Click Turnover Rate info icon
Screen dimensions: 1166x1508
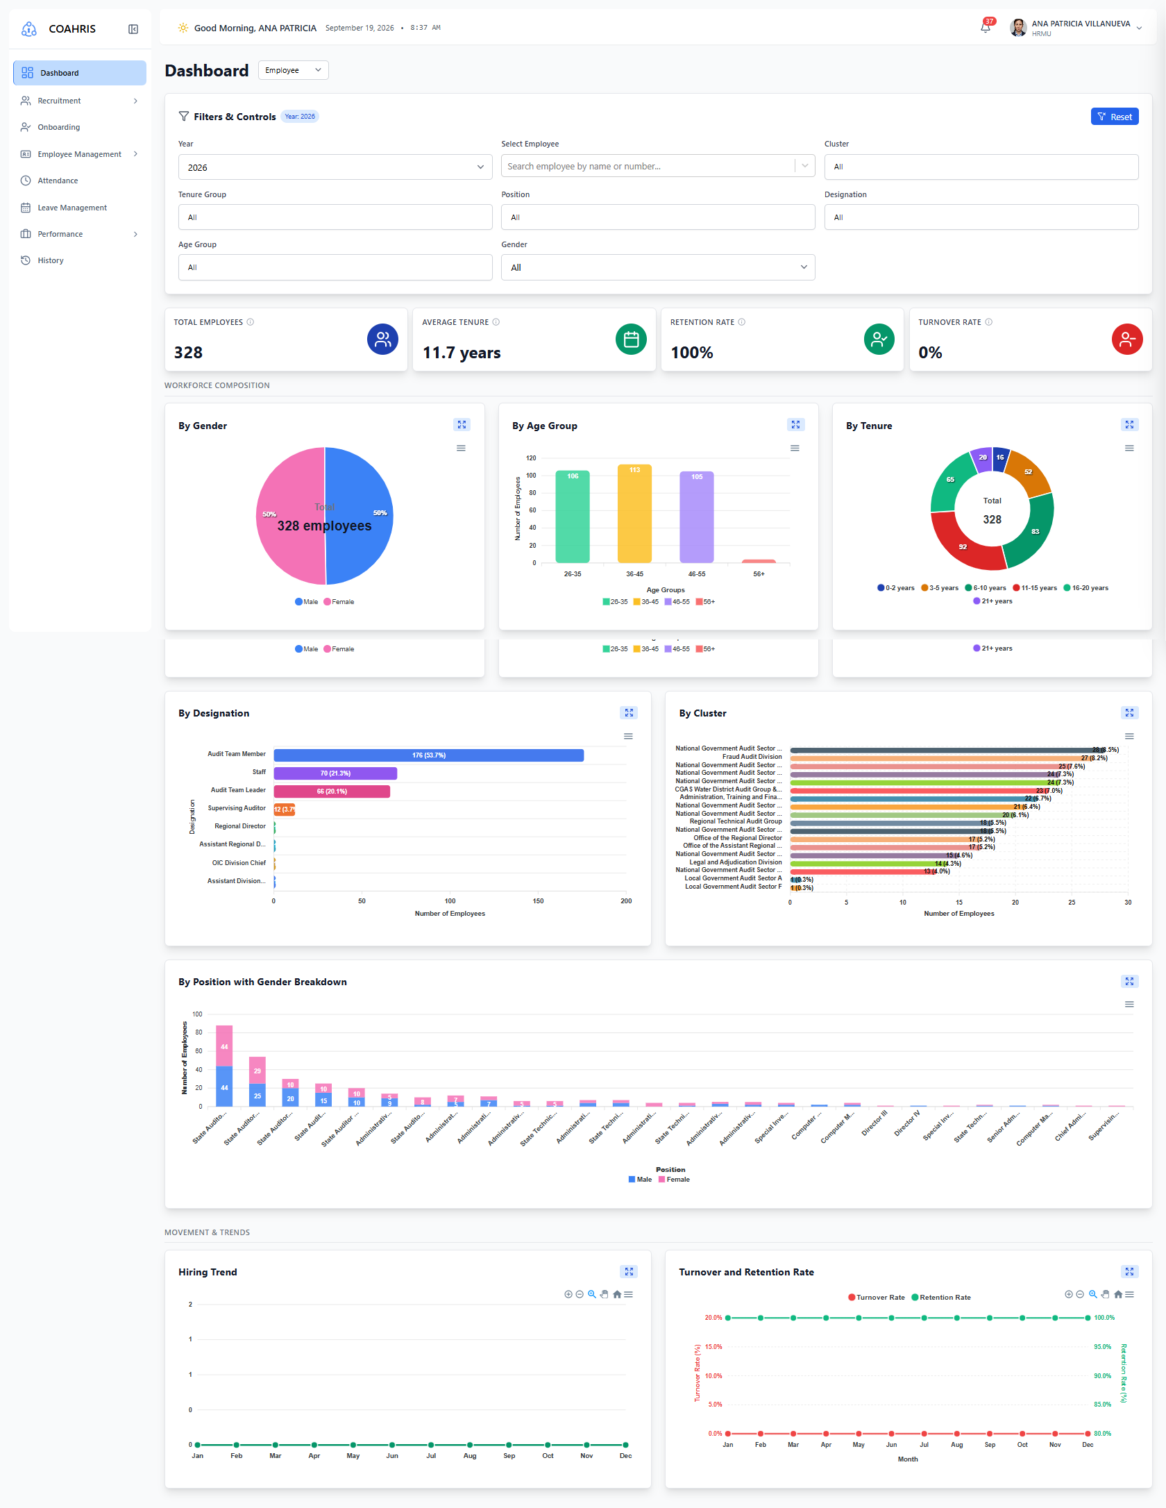tap(989, 322)
